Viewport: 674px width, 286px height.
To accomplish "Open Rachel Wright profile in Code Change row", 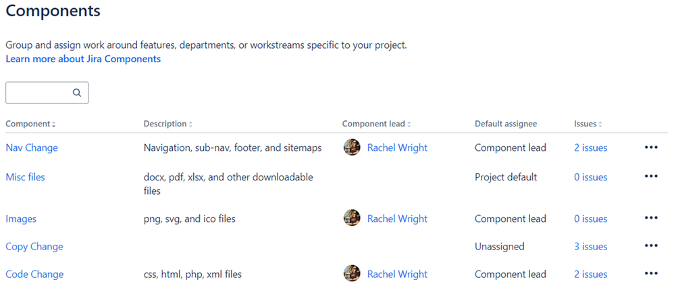I will pyautogui.click(x=397, y=274).
